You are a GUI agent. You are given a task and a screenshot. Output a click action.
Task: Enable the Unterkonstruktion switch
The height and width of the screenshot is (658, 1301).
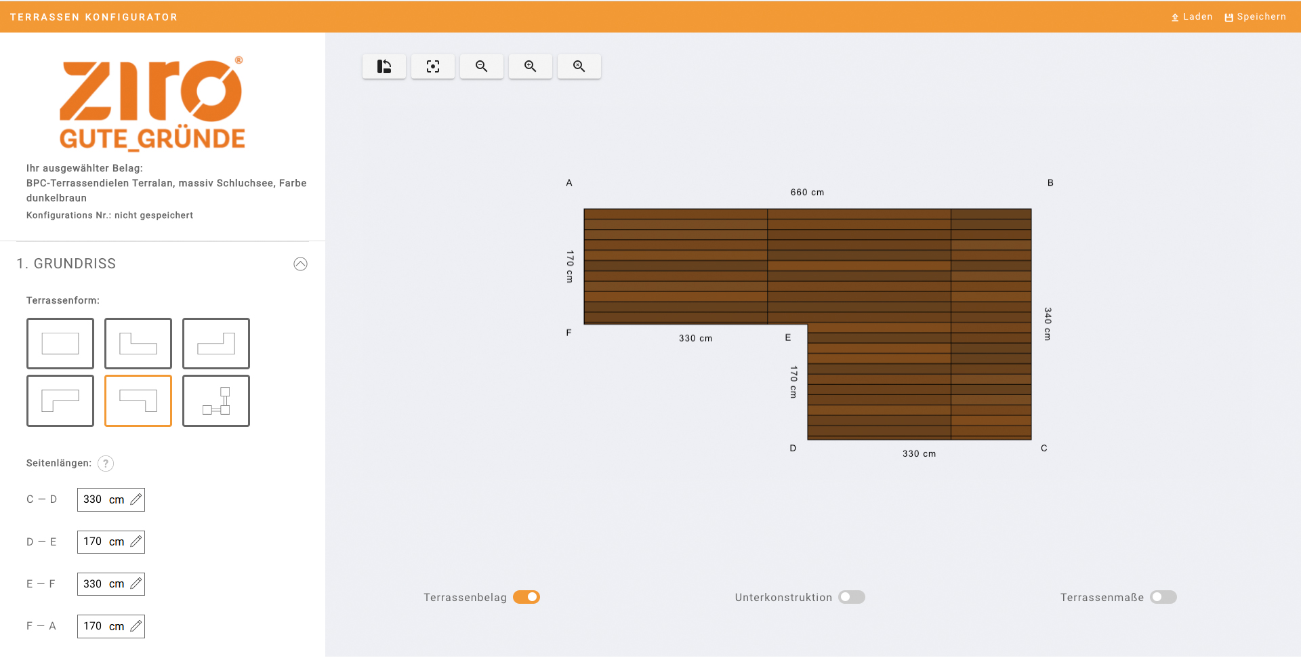(x=852, y=597)
